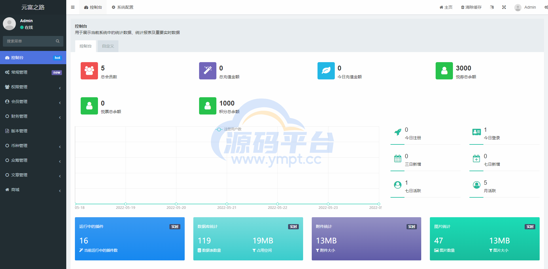
Task: Click the 积分总余额 green user icon
Action: 208,106
